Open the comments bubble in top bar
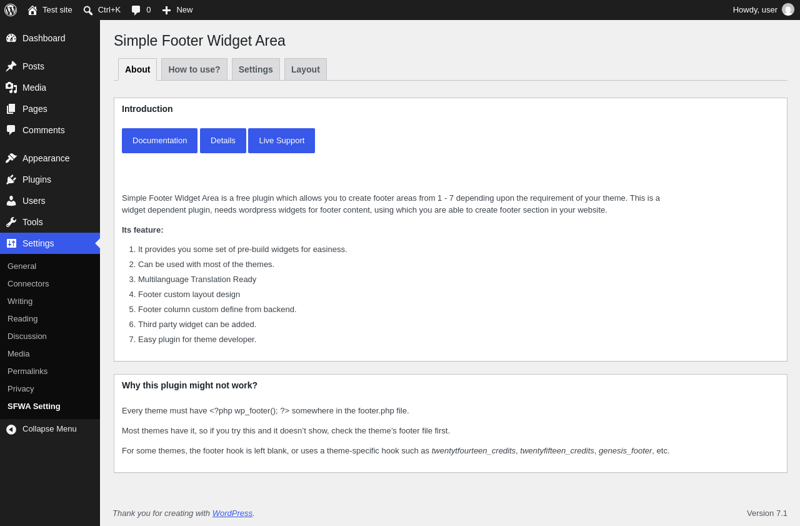Screen dimensions: 800x526 (136, 10)
